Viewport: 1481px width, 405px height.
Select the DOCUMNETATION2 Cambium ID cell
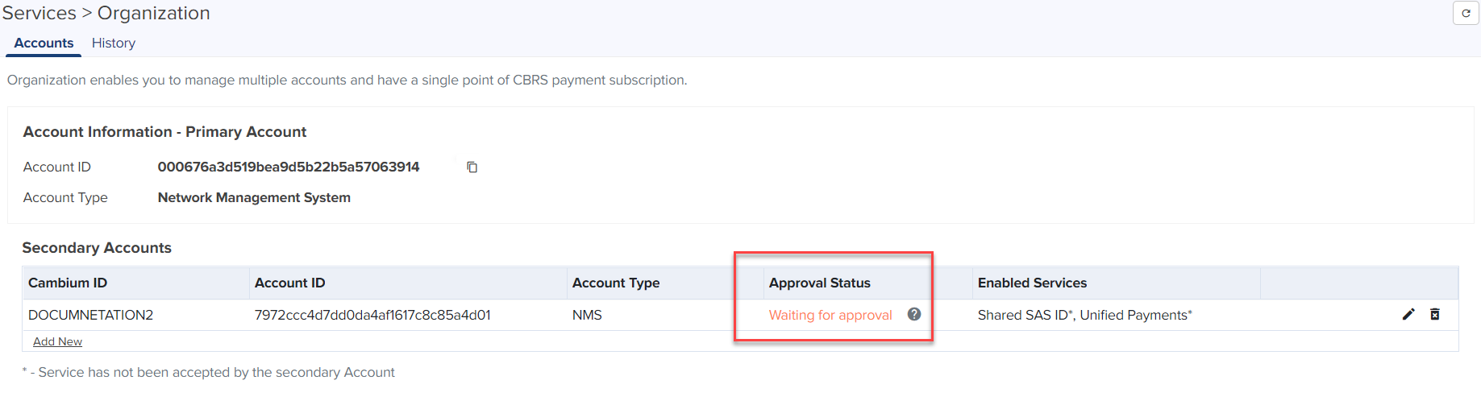pyautogui.click(x=90, y=316)
